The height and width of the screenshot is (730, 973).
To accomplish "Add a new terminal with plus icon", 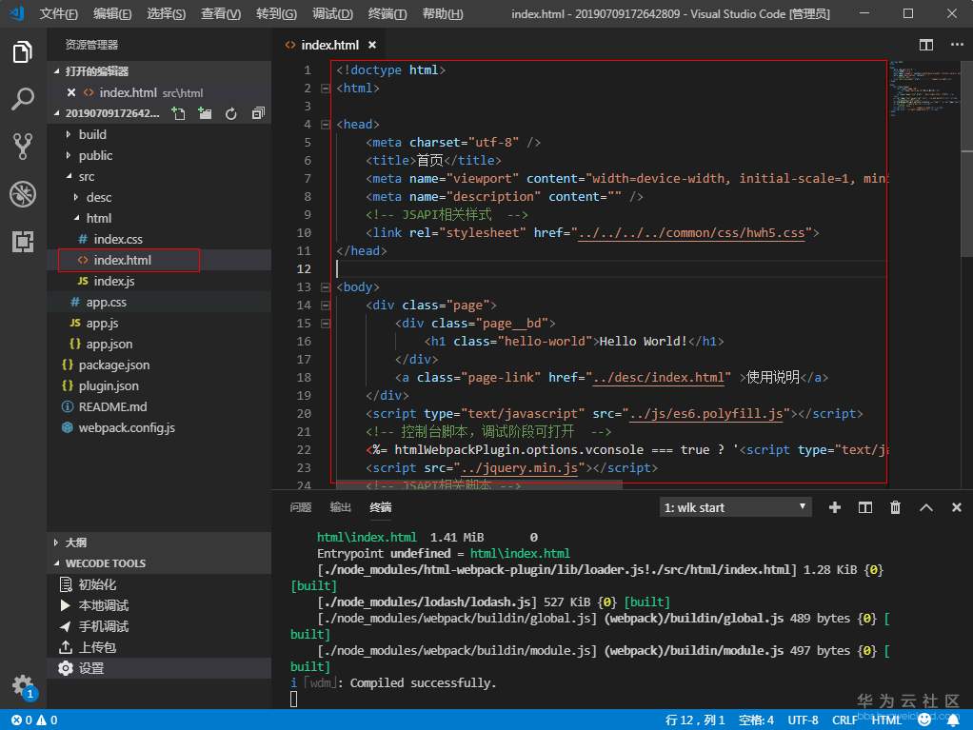I will tap(835, 507).
